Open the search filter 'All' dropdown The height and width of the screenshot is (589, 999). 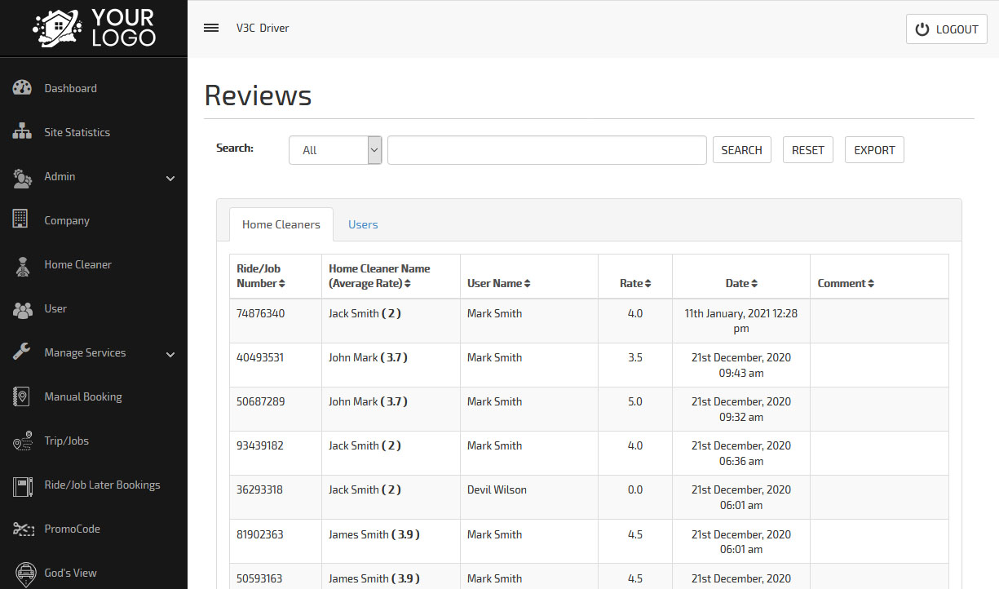click(335, 150)
